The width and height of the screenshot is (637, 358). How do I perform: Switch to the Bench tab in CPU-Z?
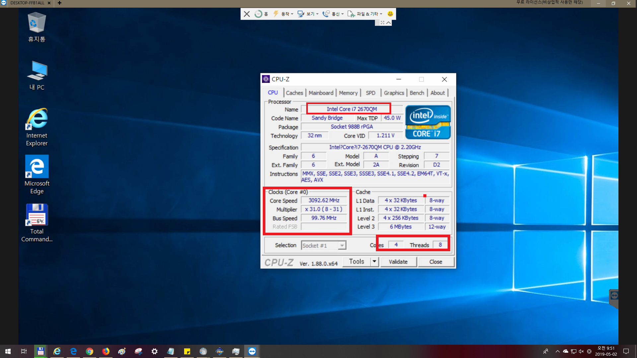417,93
